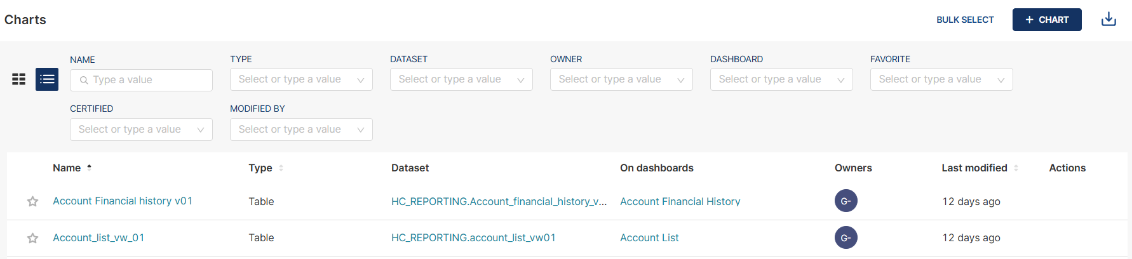
Task: Click the Name search input field
Action: 146,80
